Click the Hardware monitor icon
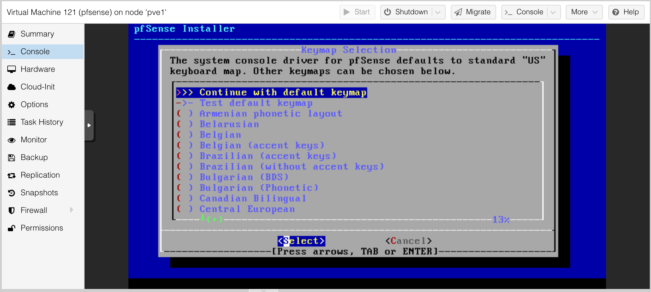The width and height of the screenshot is (651, 292). pos(12,69)
